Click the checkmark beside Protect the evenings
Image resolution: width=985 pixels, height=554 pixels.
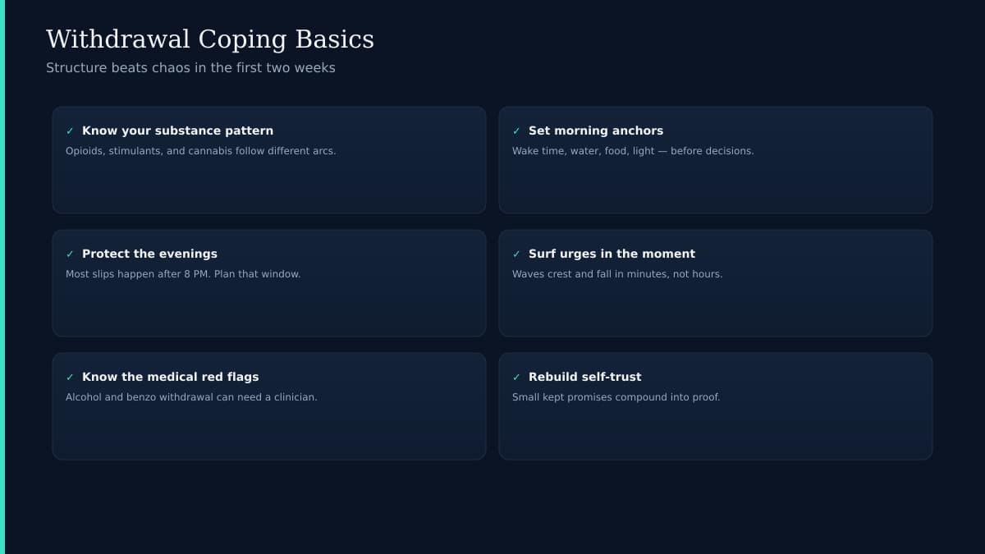(x=70, y=254)
